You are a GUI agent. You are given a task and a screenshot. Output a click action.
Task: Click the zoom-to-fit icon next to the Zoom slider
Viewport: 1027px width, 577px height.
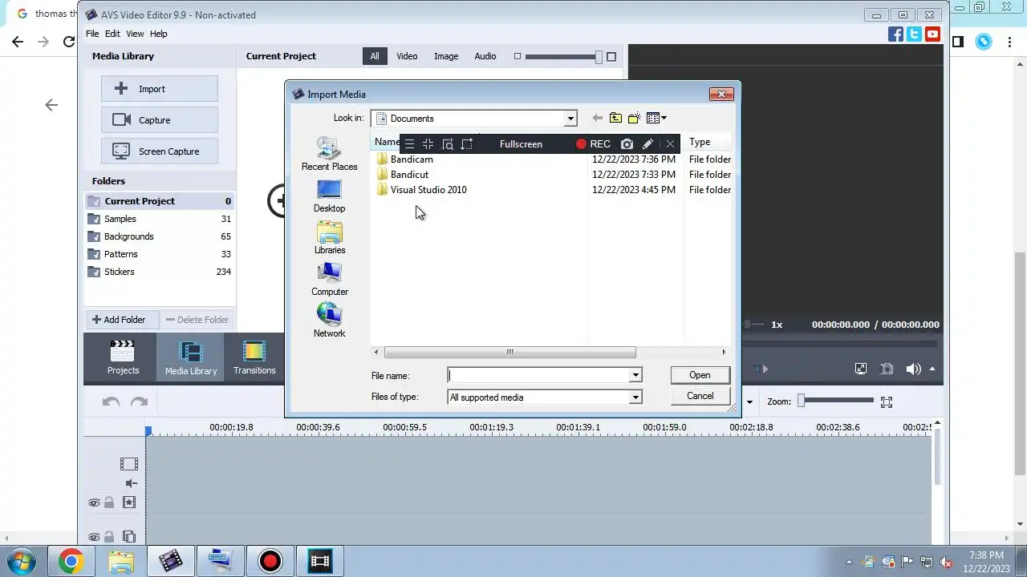pyautogui.click(x=887, y=402)
